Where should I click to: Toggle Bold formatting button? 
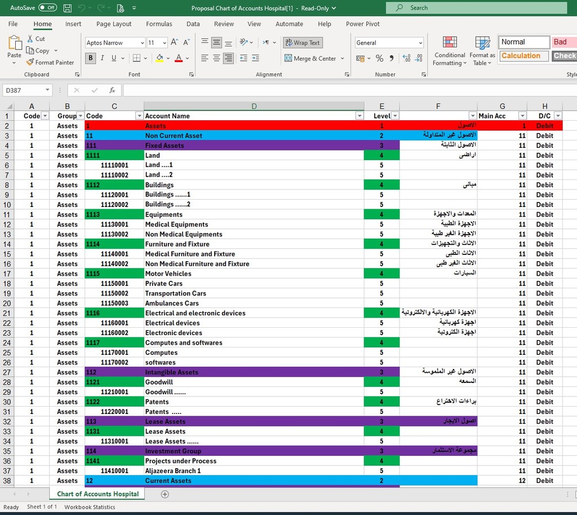[91, 58]
